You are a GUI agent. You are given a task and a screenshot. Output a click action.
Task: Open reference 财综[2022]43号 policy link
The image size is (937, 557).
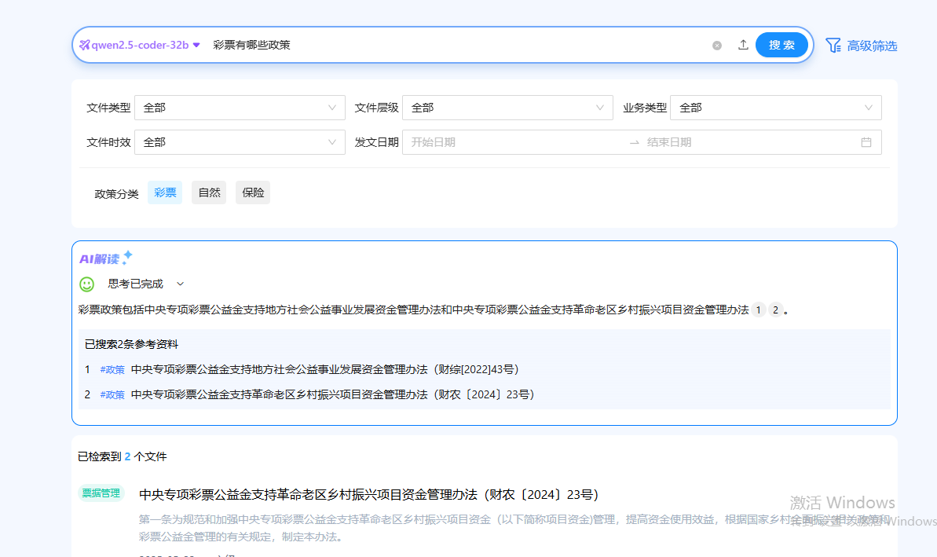click(x=324, y=369)
